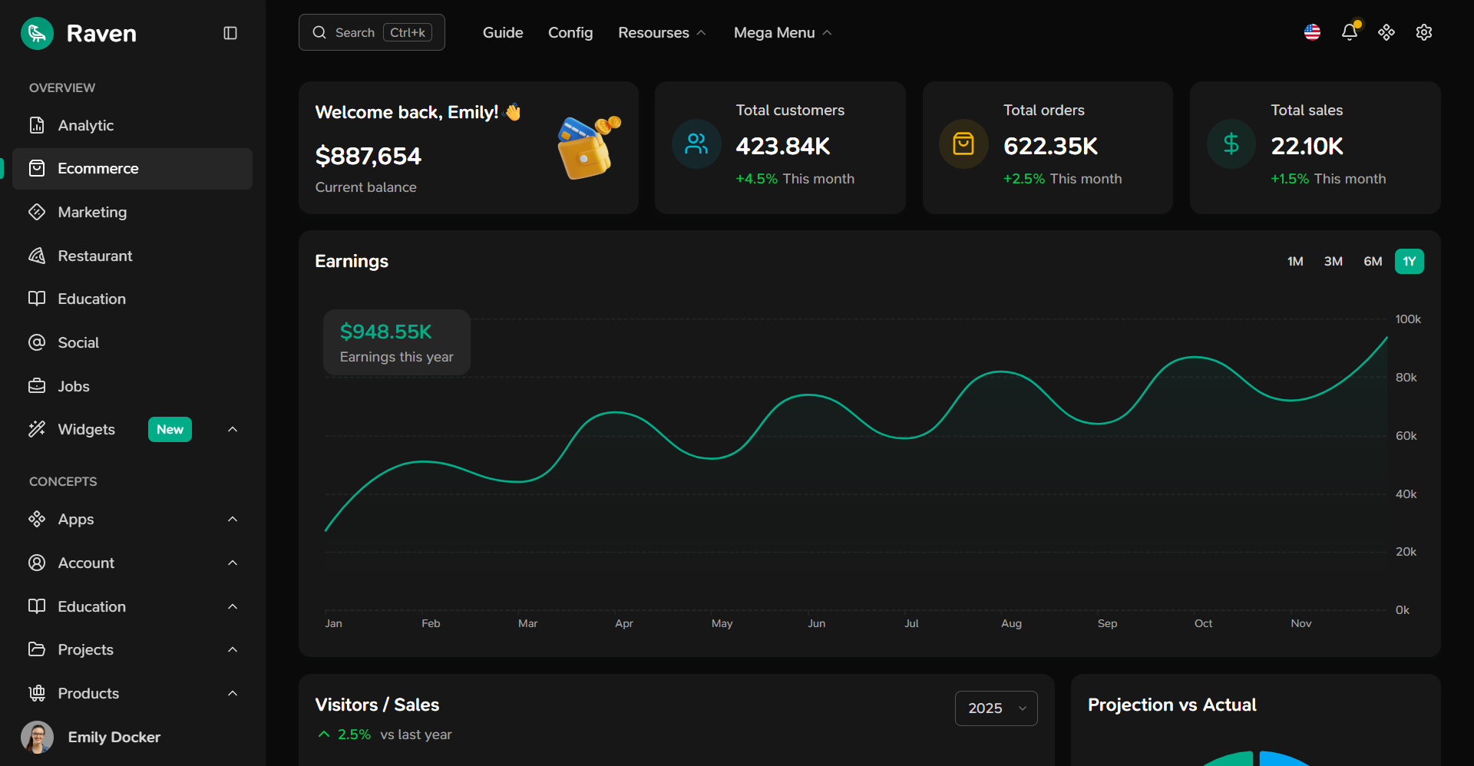The image size is (1474, 766).
Task: Click the Raven logo icon
Action: (x=37, y=33)
